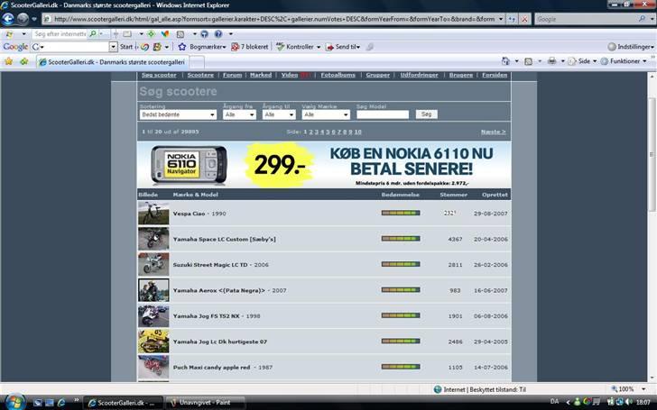This screenshot has width=657, height=410.
Task: Click the Google toolbar Bogmærker star
Action: tap(182, 47)
